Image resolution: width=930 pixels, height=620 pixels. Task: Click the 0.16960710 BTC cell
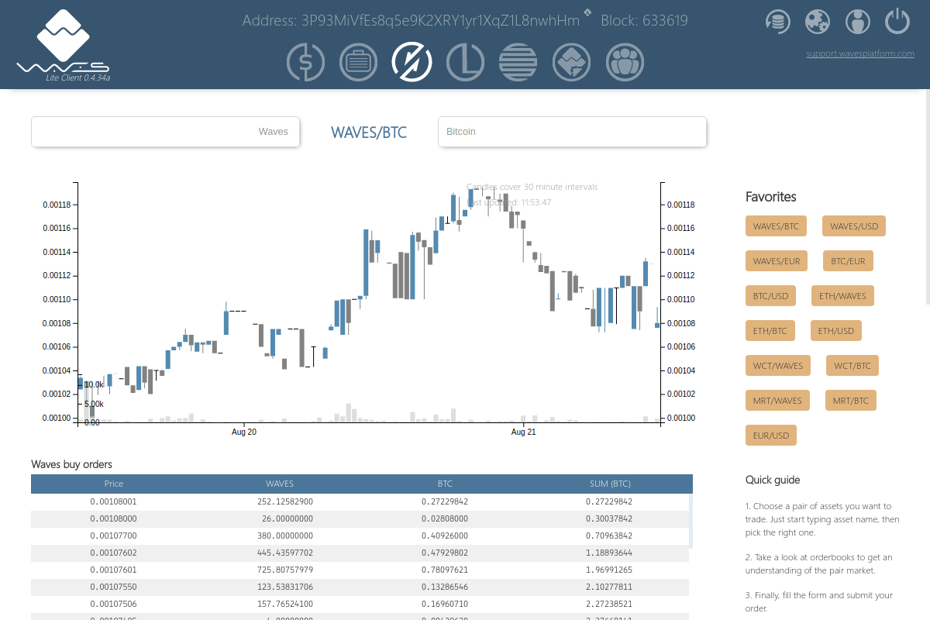[x=445, y=604]
